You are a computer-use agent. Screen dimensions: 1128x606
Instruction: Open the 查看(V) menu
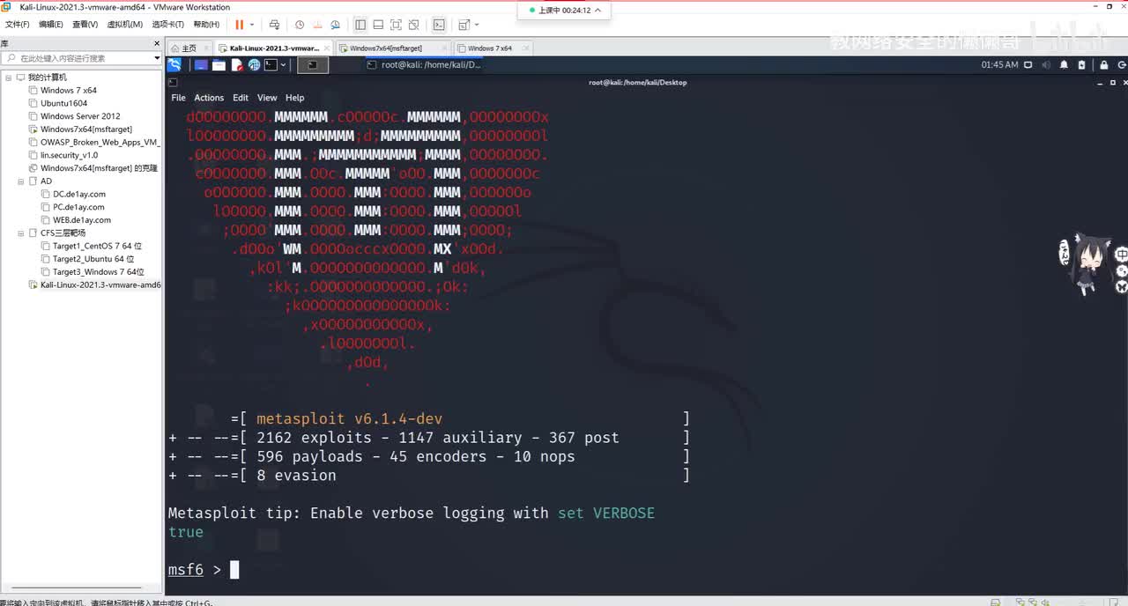[x=85, y=25]
